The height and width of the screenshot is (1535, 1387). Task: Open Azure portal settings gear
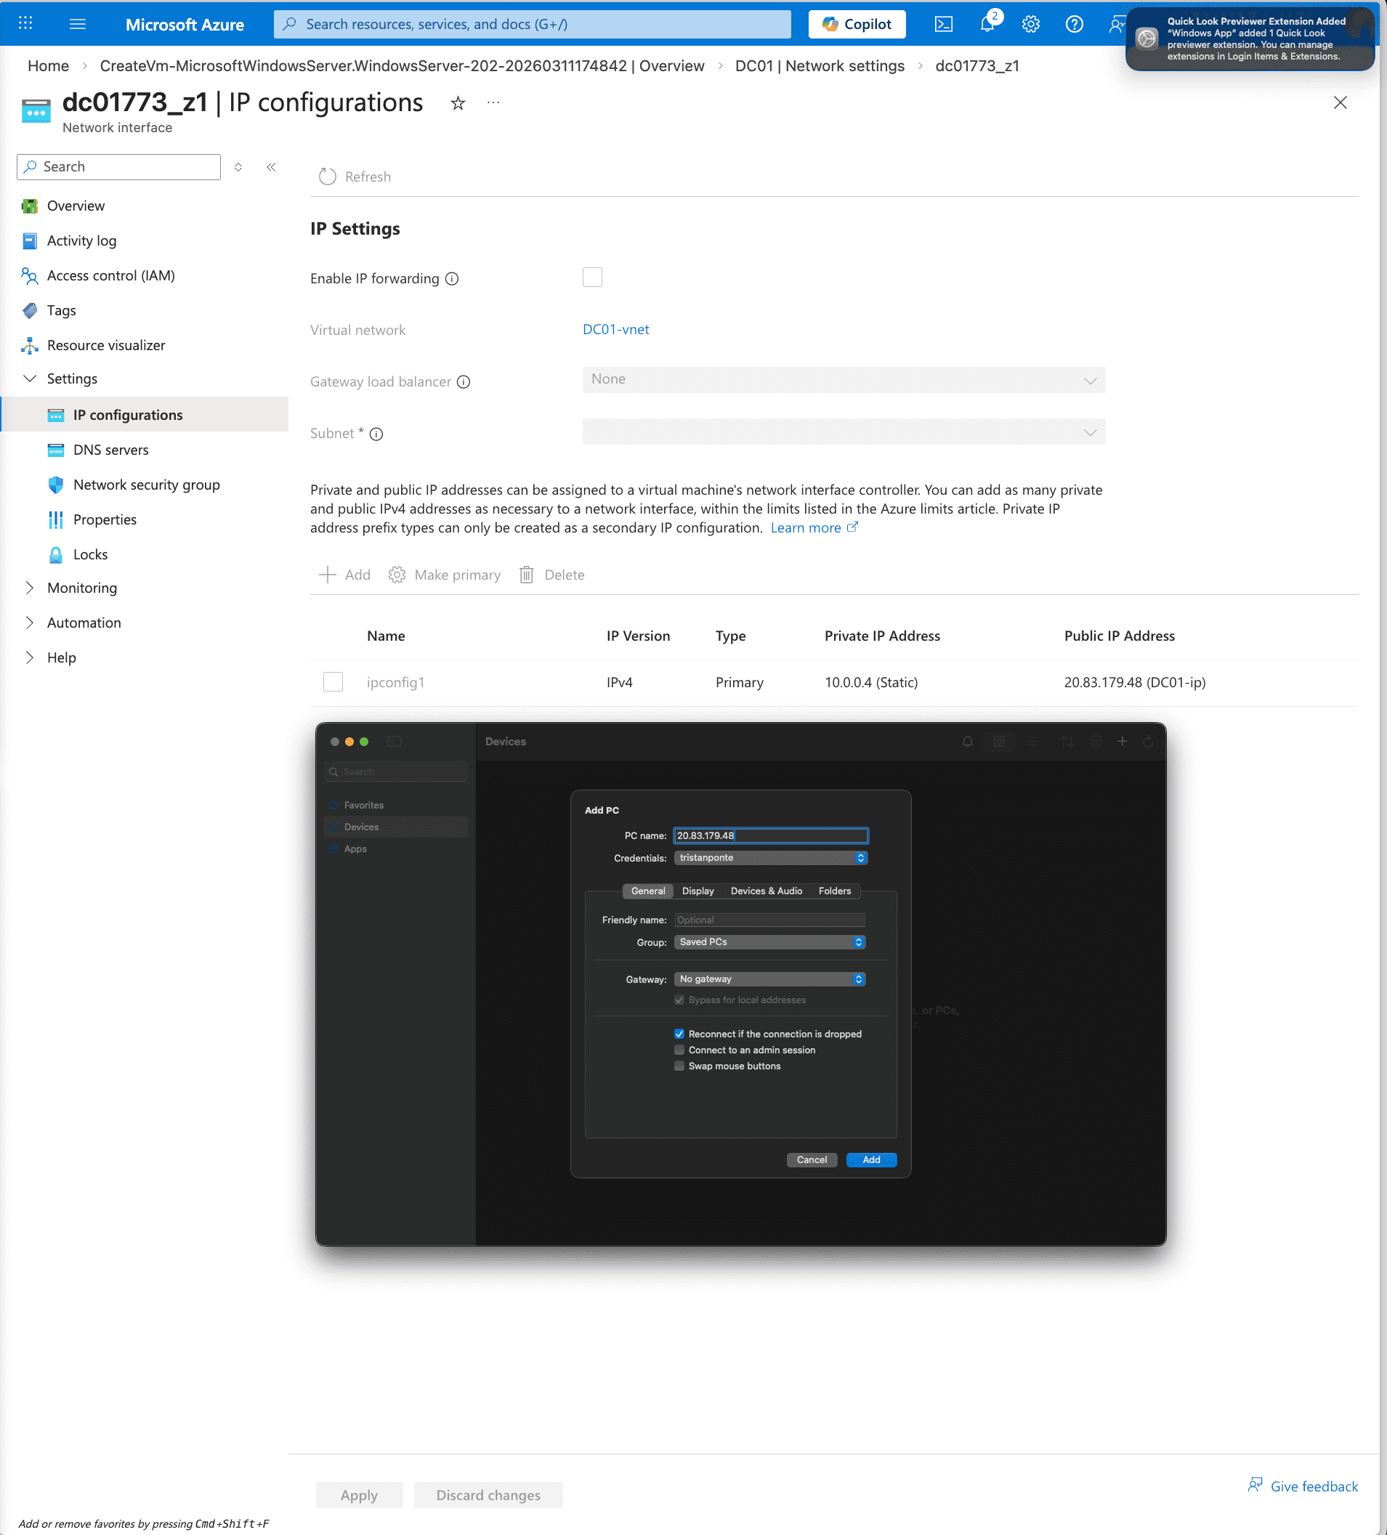pyautogui.click(x=1030, y=23)
